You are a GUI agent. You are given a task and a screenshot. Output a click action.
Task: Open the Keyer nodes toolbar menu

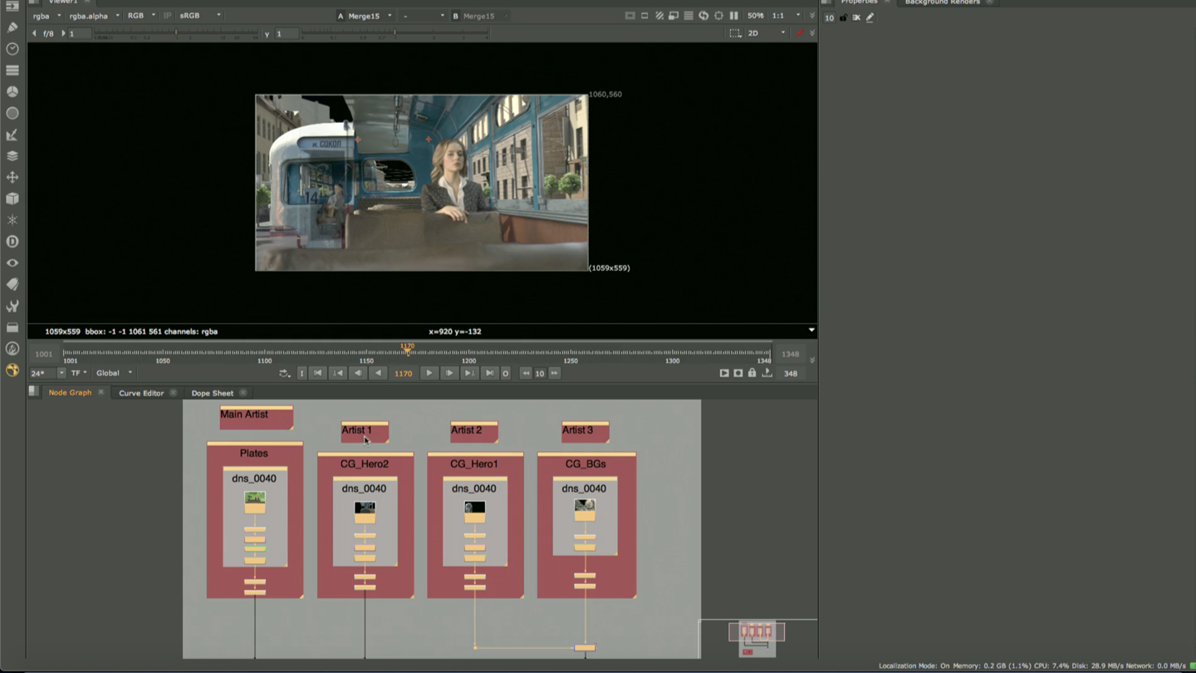(x=12, y=135)
